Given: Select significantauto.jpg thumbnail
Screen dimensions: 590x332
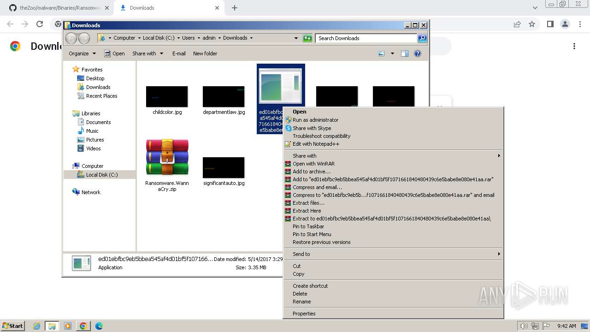Looking at the screenshot, I should point(224,167).
